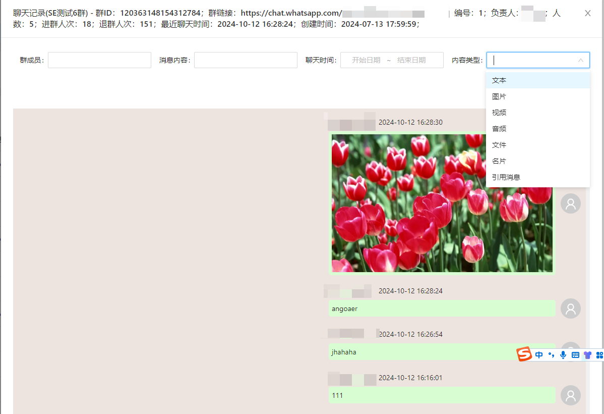
Task: Click timestamp 2024-10-12 16:28:30
Action: pos(410,122)
